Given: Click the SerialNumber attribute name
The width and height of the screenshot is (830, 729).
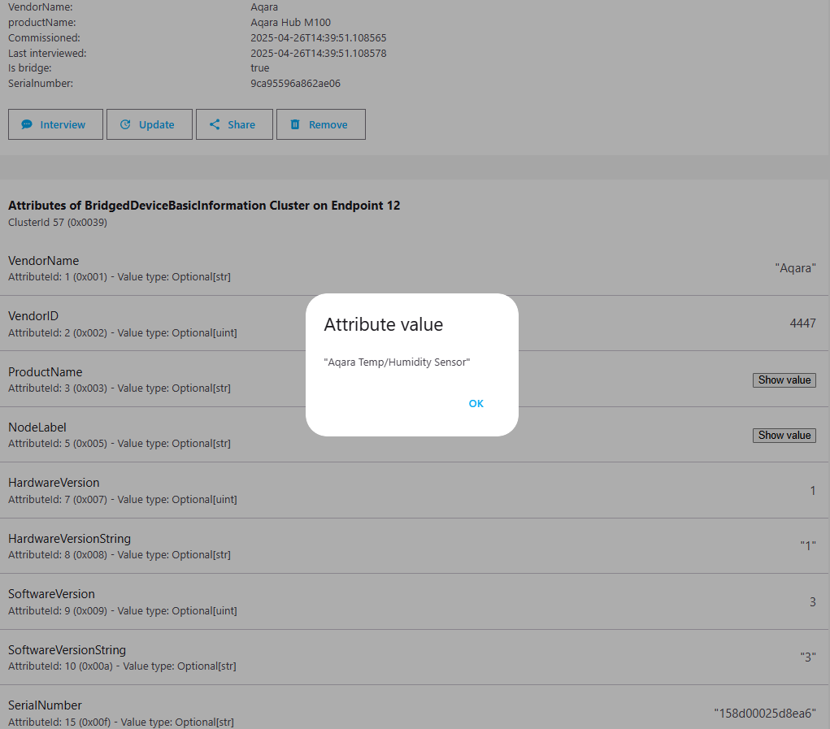Looking at the screenshot, I should click(x=45, y=705).
